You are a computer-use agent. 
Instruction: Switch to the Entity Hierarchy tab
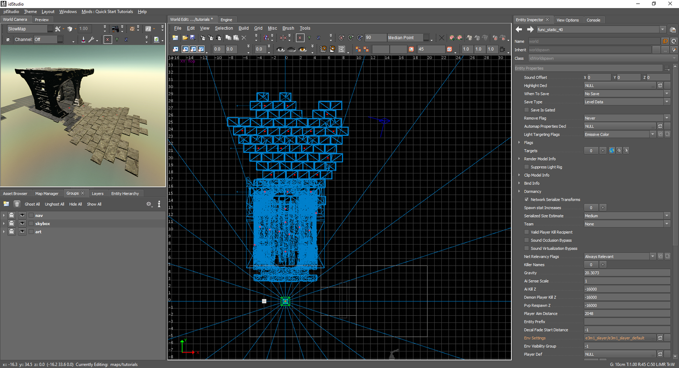coord(125,194)
